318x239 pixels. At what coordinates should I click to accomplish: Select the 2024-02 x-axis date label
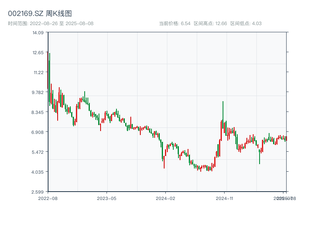(166, 198)
